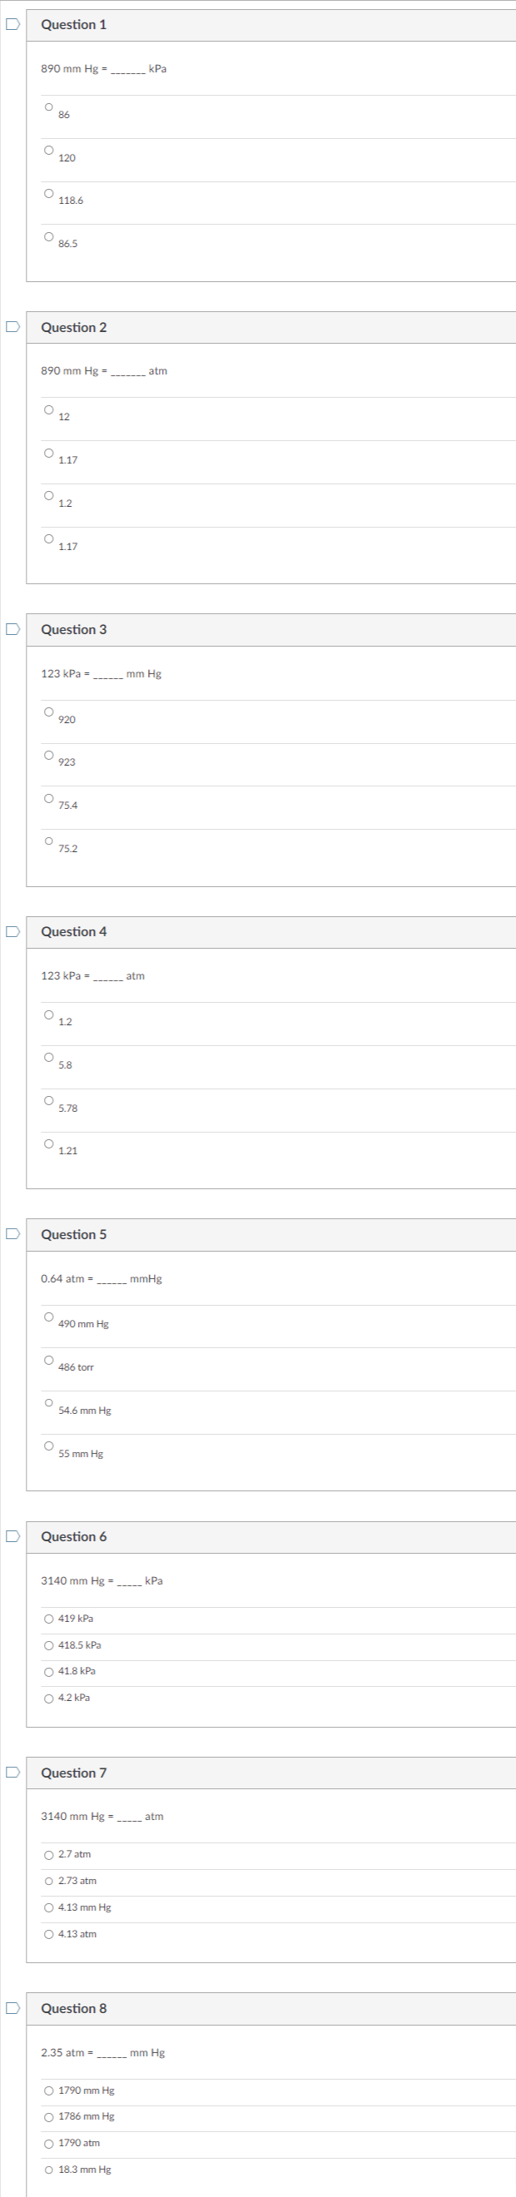Select the 86 option in Question 1
Viewport: 516px width, 2197px height.
click(47, 106)
